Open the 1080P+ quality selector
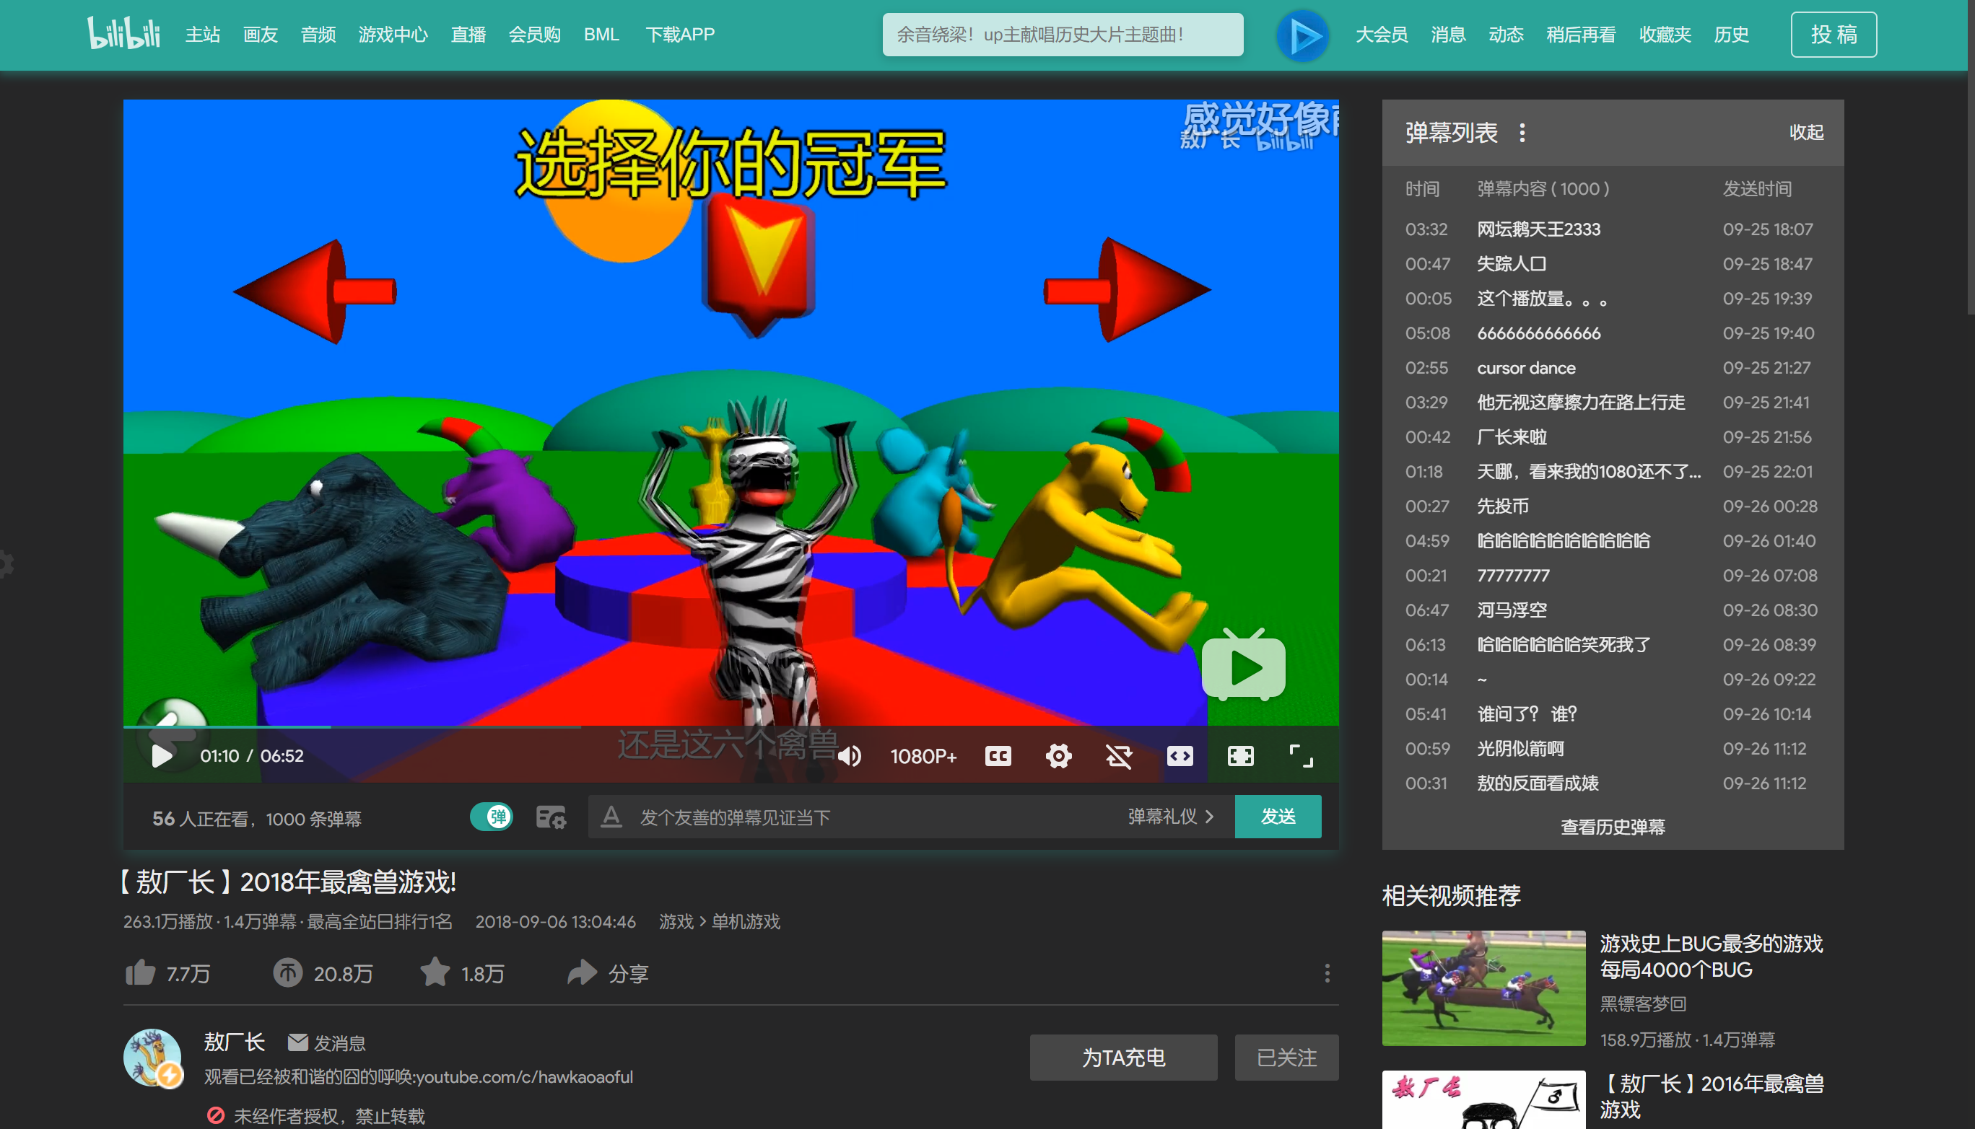The image size is (1975, 1129). click(923, 756)
